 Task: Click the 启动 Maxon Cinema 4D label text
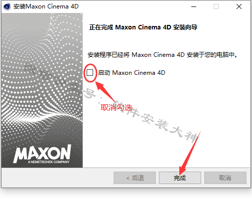[131, 73]
